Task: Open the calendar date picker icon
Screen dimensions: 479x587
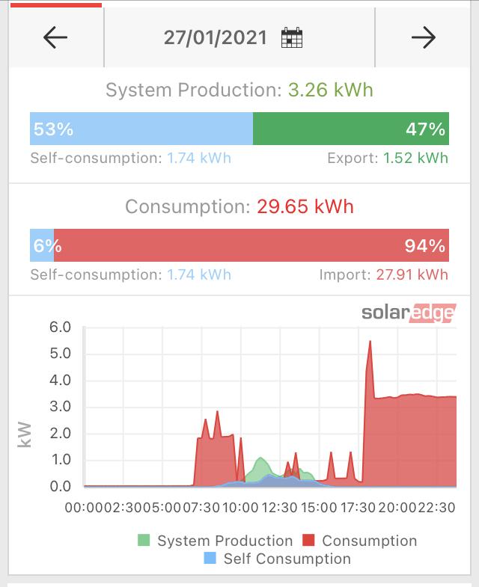Action: click(x=292, y=37)
